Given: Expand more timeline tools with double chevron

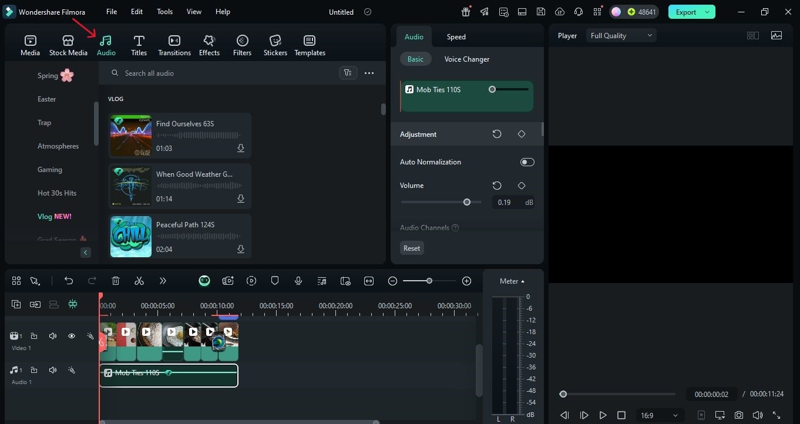Looking at the screenshot, I should point(163,281).
